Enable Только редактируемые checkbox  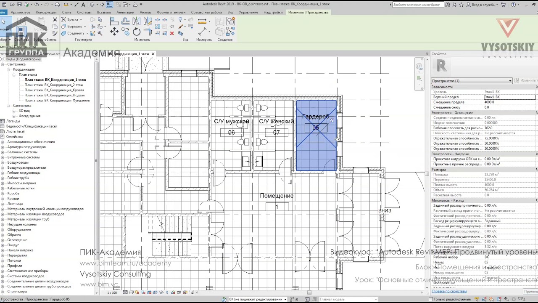click(430, 299)
